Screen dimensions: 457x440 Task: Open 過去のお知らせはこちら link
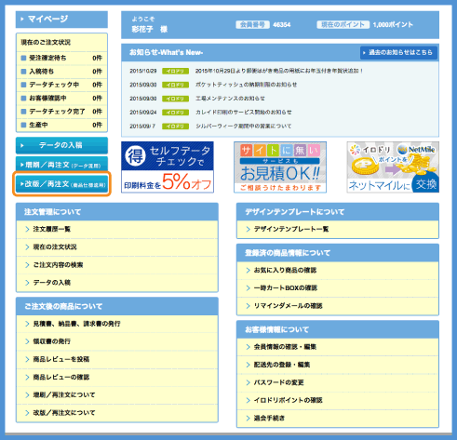398,52
